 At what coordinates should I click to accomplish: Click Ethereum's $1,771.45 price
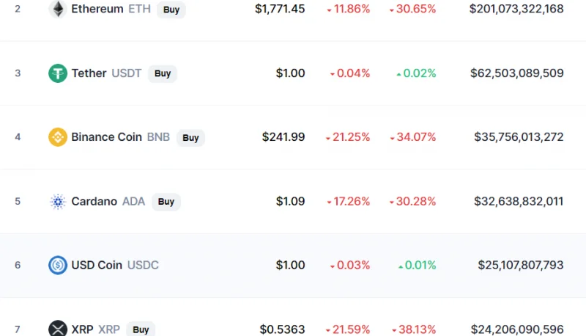click(x=280, y=9)
